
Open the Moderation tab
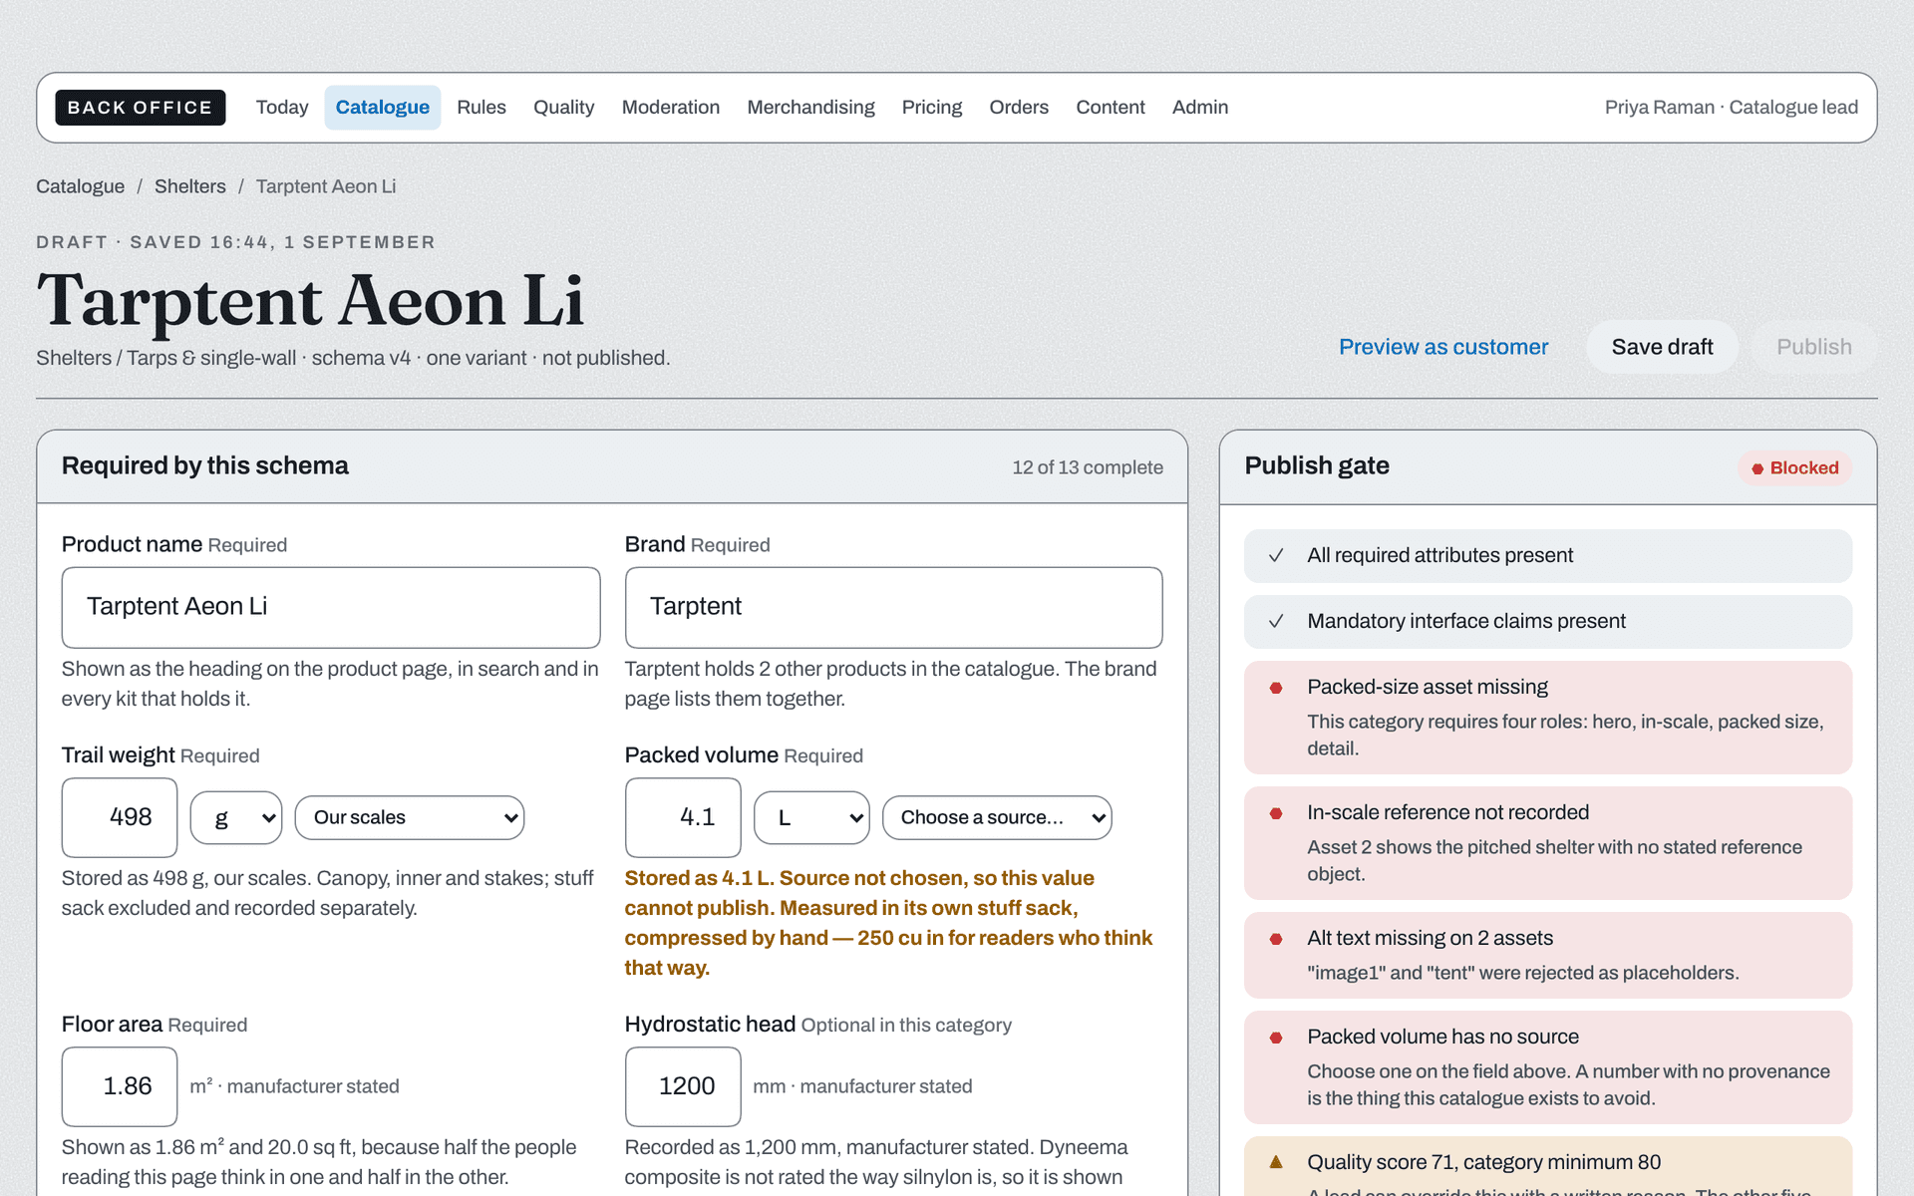coord(671,108)
